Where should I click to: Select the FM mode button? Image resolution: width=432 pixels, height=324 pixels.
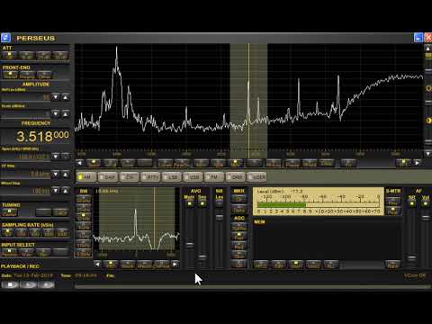click(x=214, y=177)
